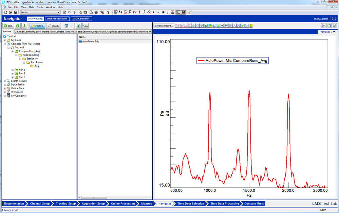
Task: Click the pencil edit icon at the far right of the display toolbar
Action: tap(334, 26)
